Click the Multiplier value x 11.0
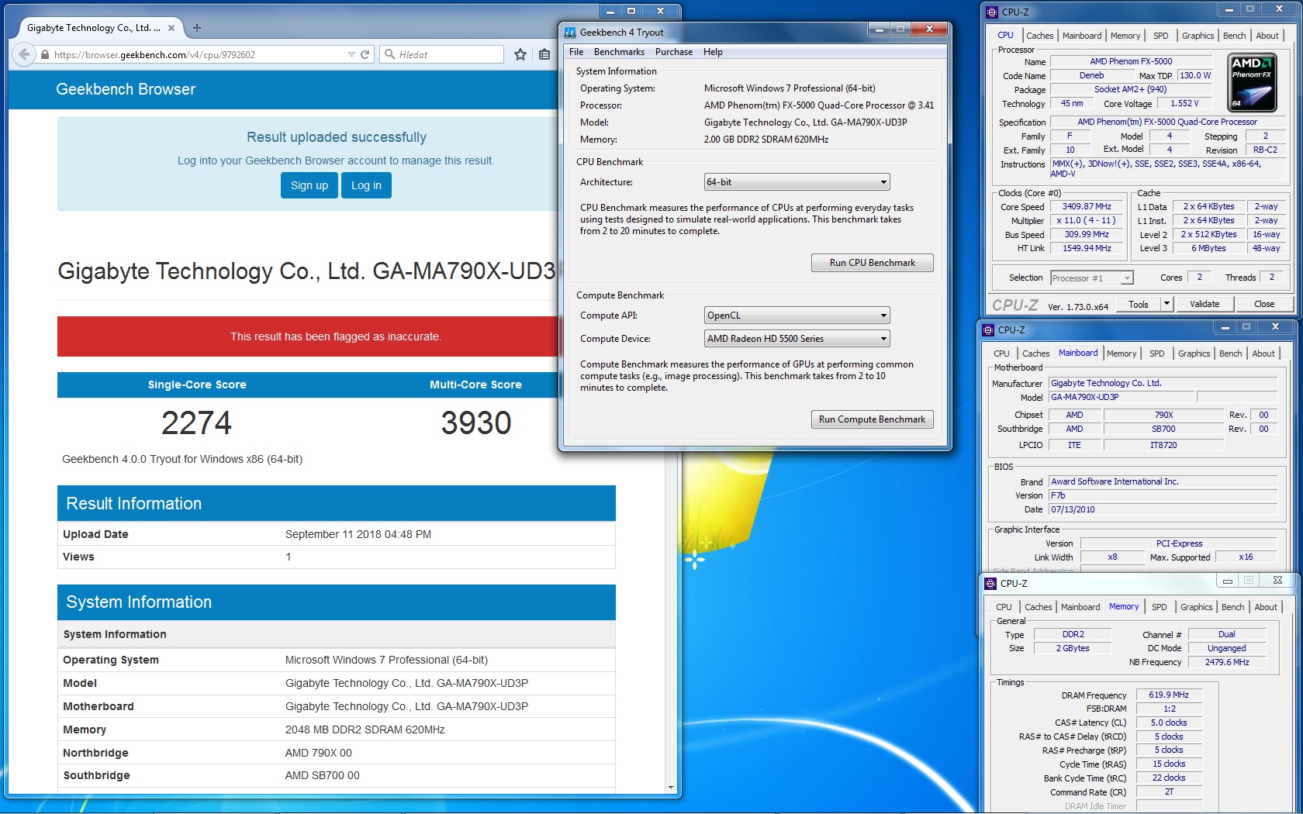Image resolution: width=1303 pixels, height=814 pixels. (x=1087, y=221)
